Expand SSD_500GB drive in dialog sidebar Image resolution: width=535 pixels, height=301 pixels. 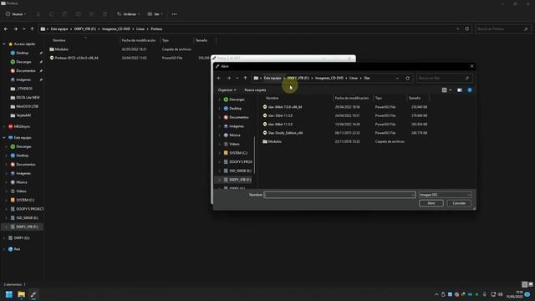click(x=219, y=171)
